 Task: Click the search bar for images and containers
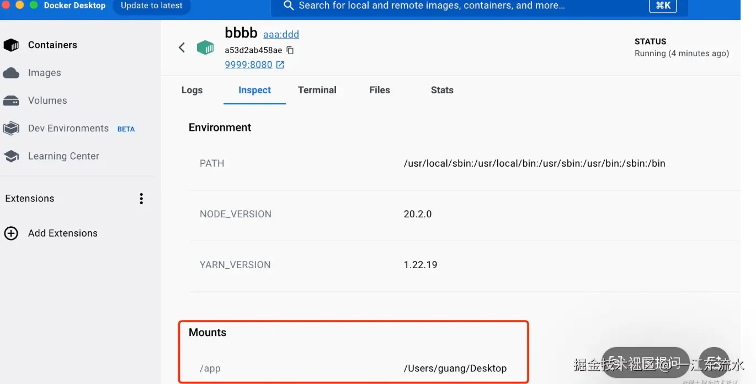(x=430, y=6)
